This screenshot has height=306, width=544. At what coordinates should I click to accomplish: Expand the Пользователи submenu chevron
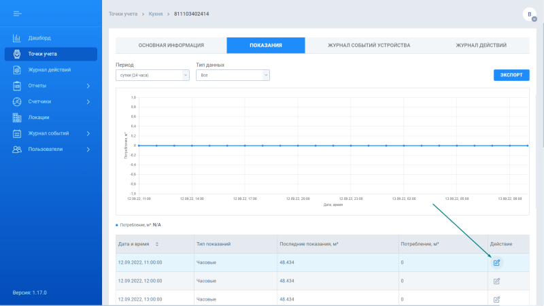pyautogui.click(x=88, y=150)
